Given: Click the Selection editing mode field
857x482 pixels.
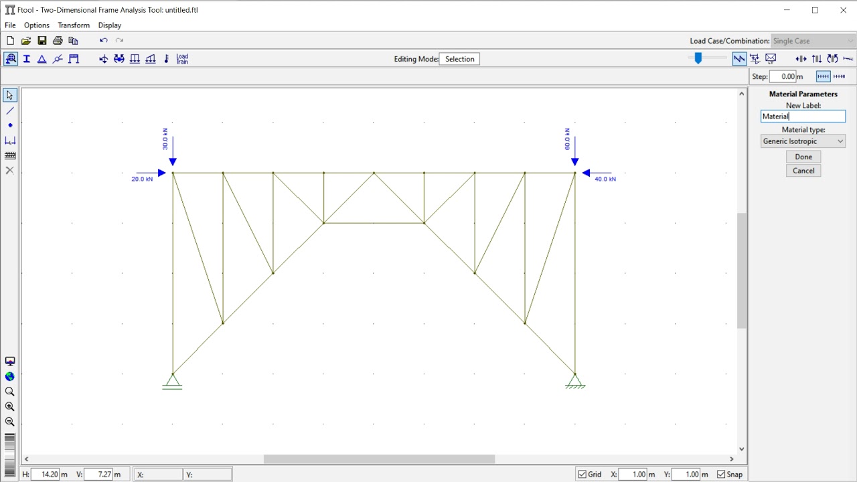Looking at the screenshot, I should pyautogui.click(x=460, y=59).
